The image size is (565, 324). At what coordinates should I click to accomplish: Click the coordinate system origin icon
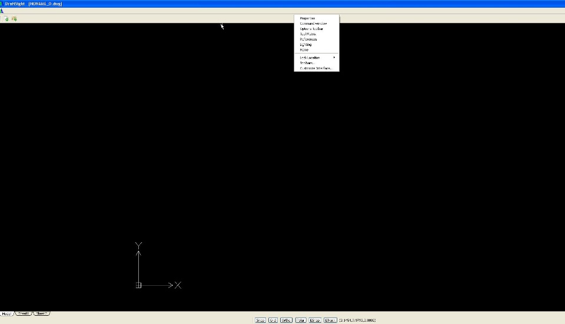tap(138, 285)
